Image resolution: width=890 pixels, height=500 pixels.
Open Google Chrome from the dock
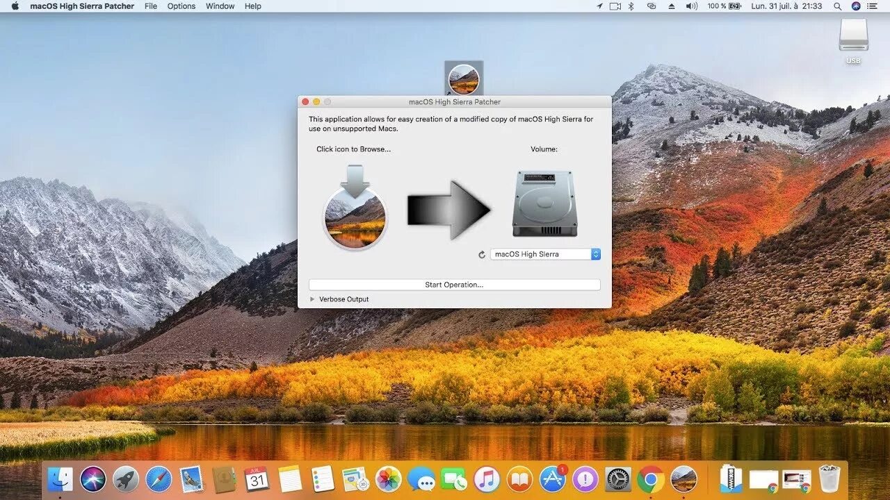click(651, 479)
